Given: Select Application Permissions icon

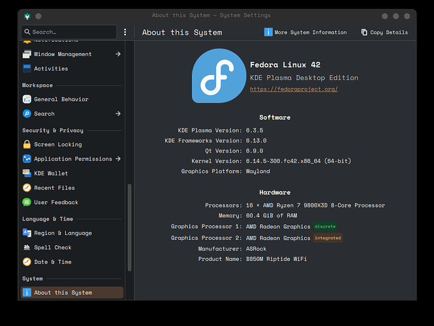Looking at the screenshot, I should pos(27,158).
